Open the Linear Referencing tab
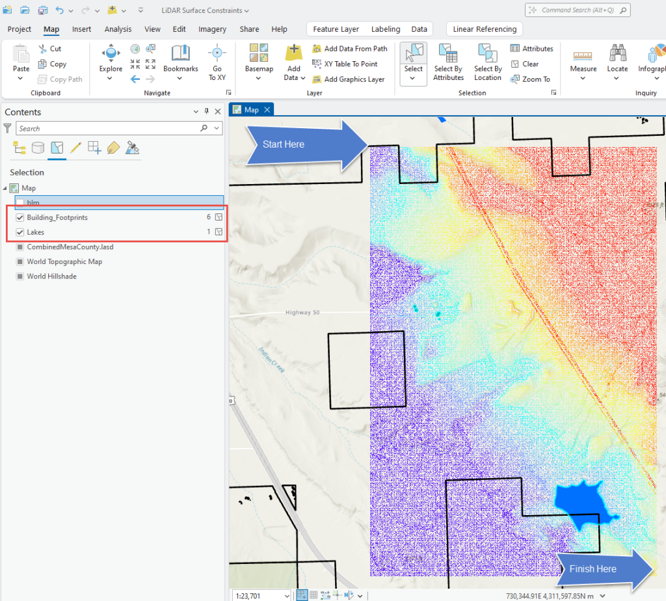This screenshot has height=601, width=666. (484, 29)
